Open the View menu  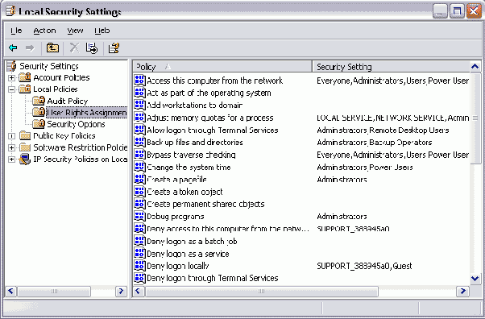click(75, 31)
